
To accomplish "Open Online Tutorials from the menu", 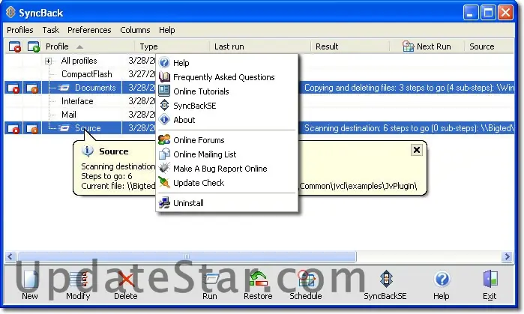I will tap(227, 91).
